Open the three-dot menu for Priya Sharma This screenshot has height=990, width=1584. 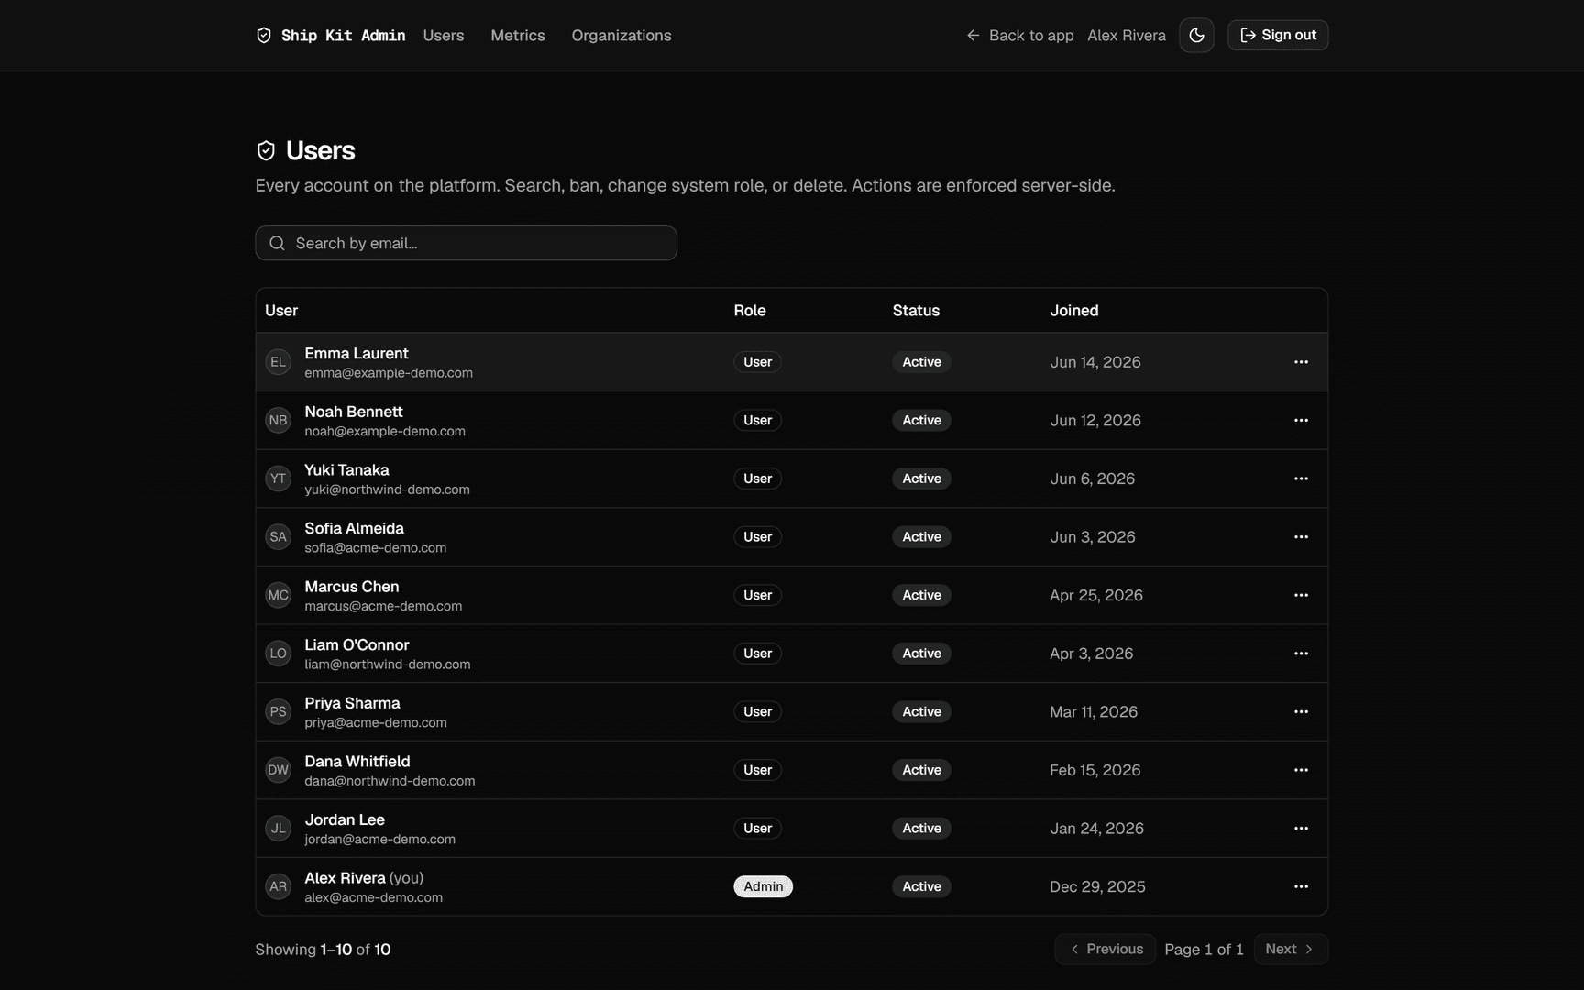tap(1301, 711)
